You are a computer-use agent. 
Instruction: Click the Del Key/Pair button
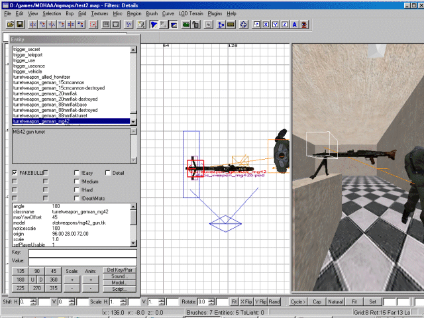click(x=120, y=270)
